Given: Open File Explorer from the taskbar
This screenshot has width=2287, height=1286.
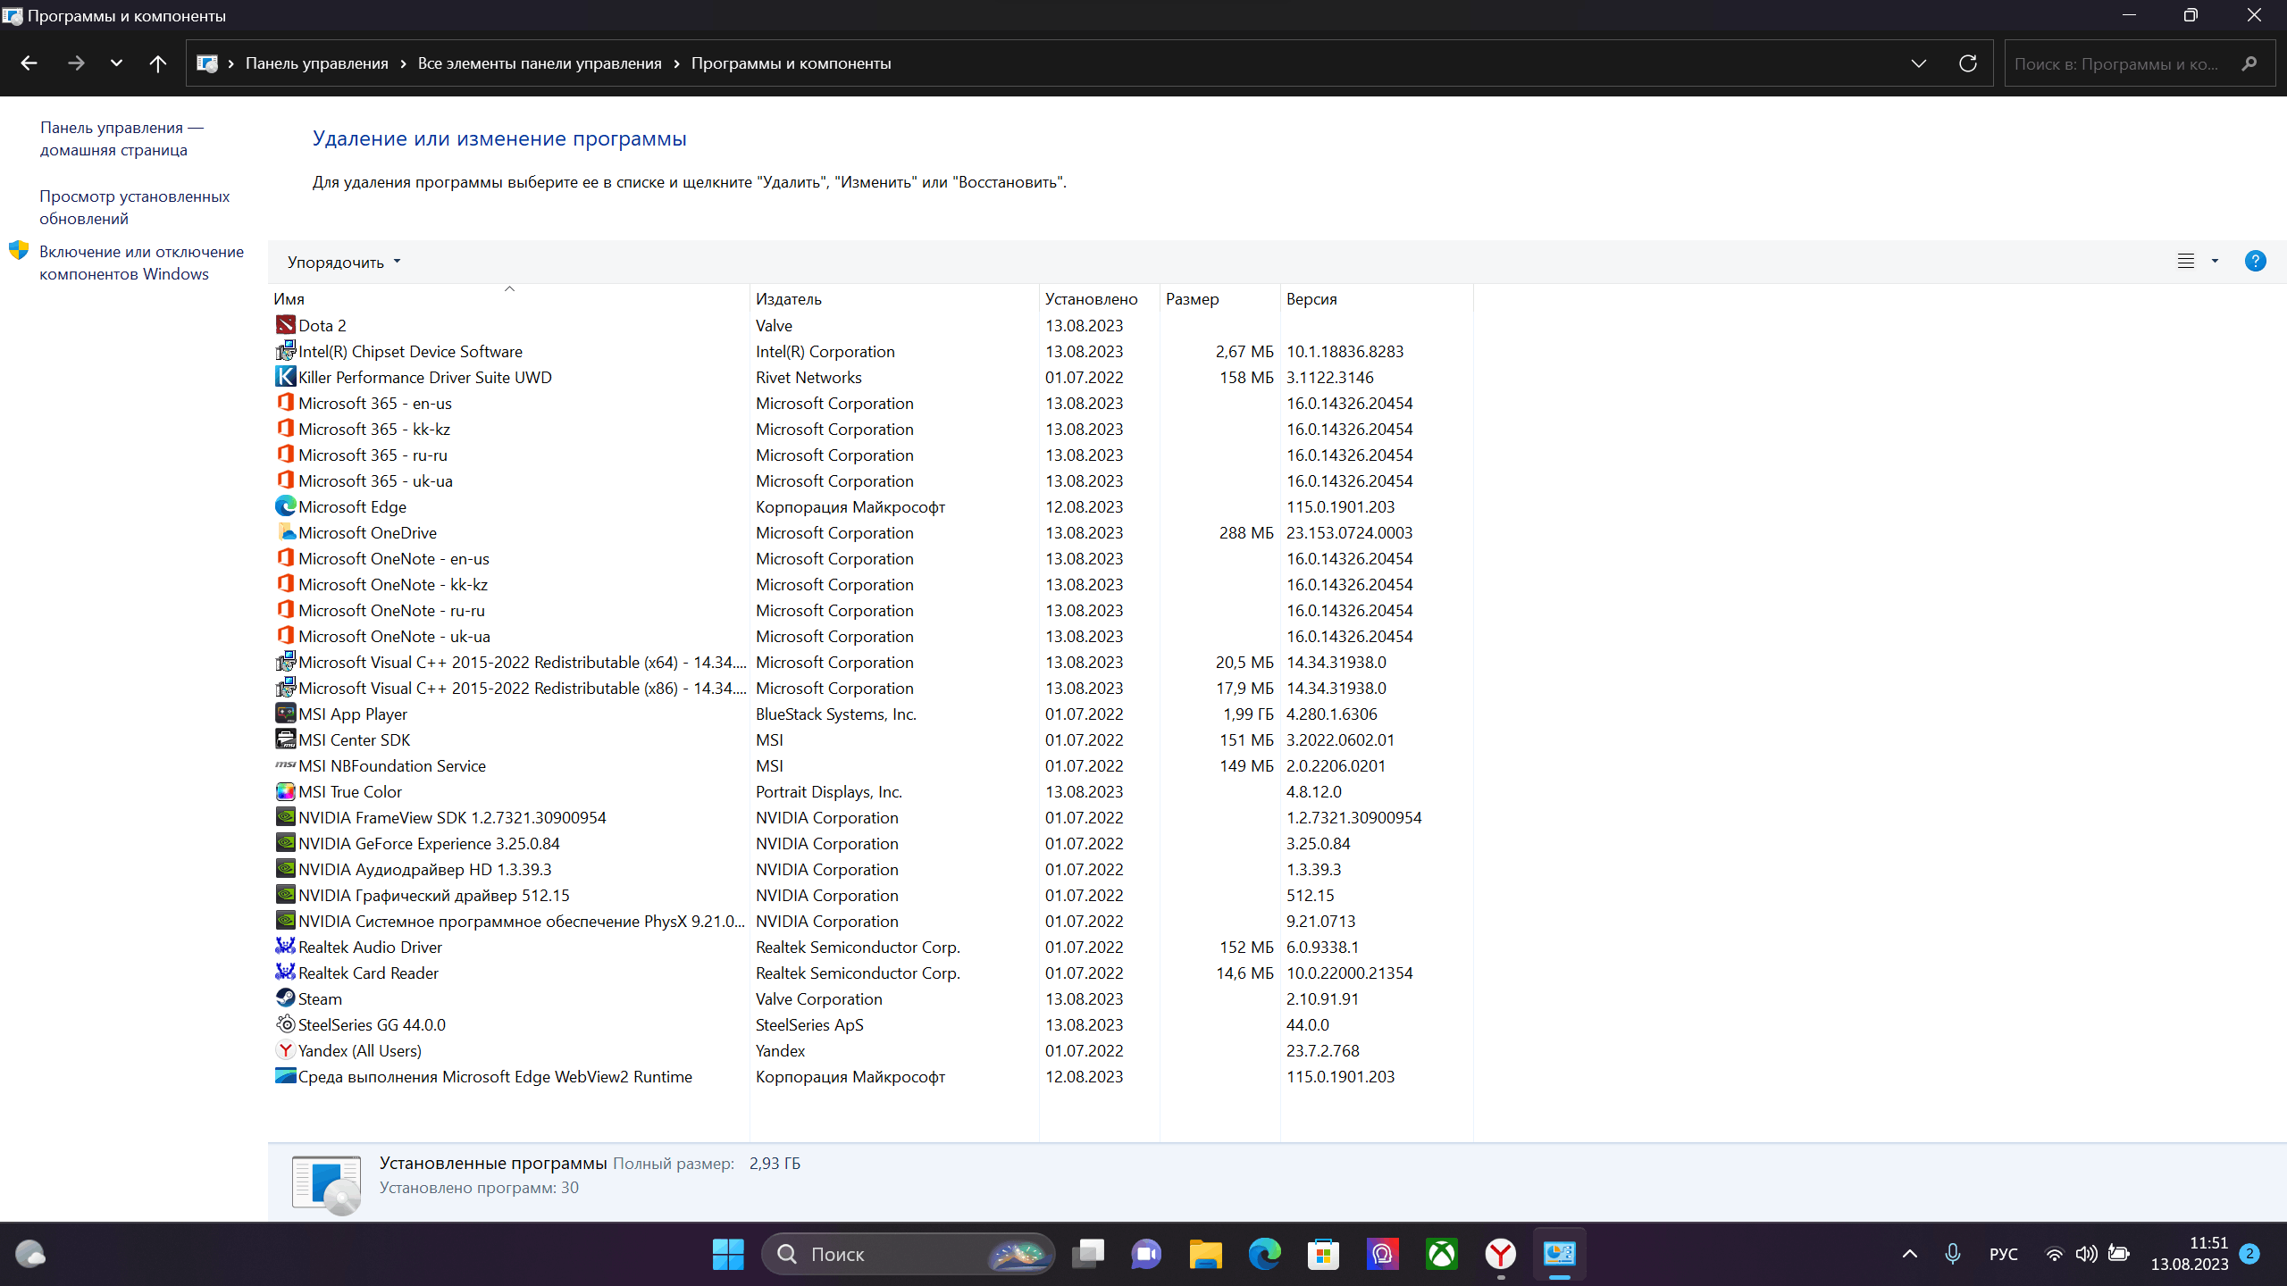Looking at the screenshot, I should pyautogui.click(x=1205, y=1254).
